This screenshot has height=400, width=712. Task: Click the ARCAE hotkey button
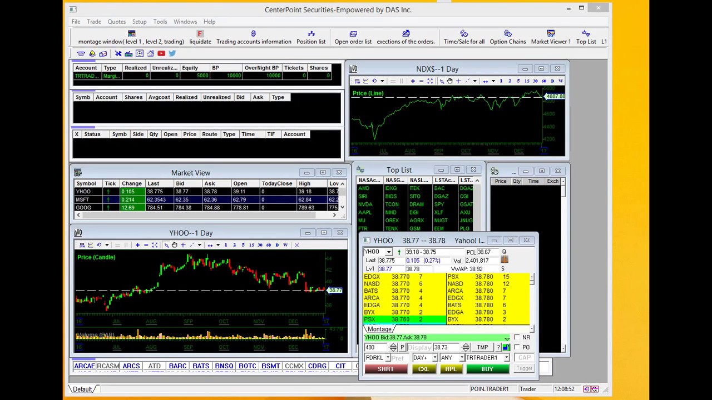[x=85, y=366]
